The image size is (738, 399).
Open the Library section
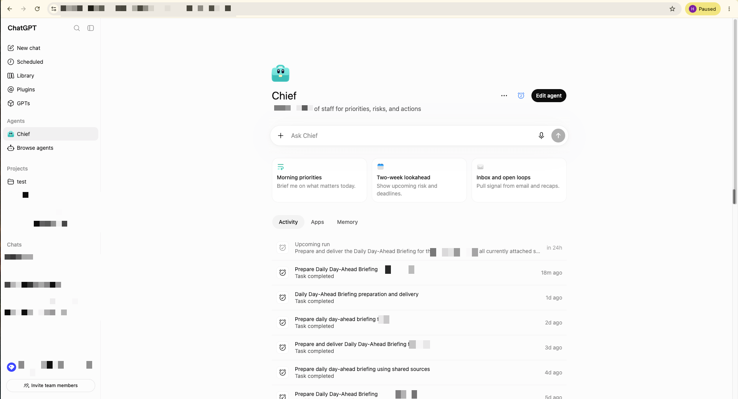51,76
